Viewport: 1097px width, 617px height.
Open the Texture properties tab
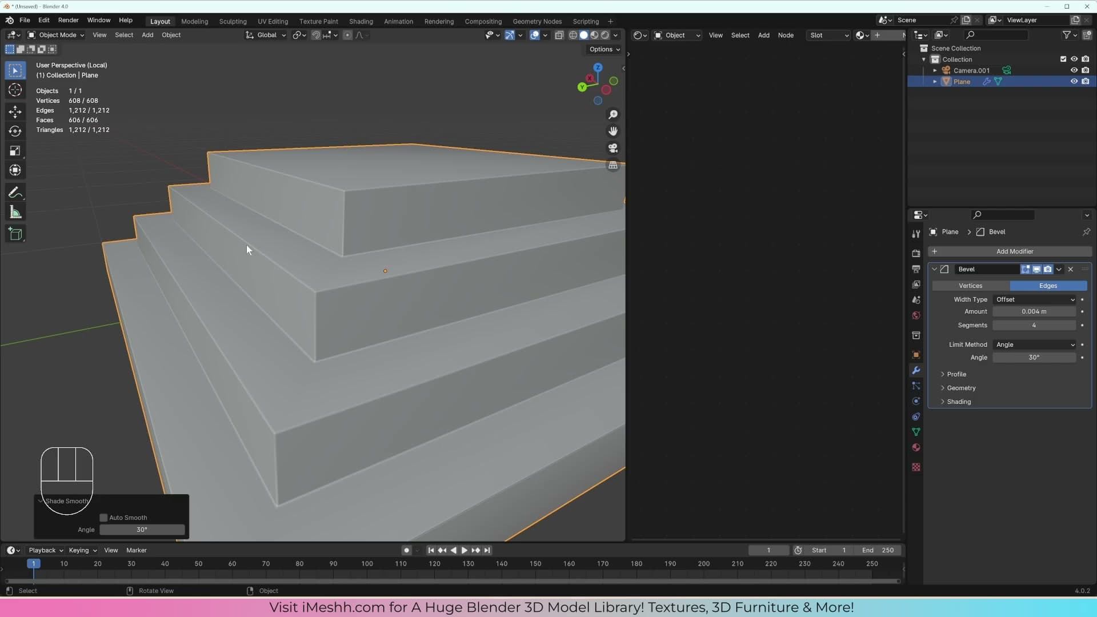coord(916,467)
